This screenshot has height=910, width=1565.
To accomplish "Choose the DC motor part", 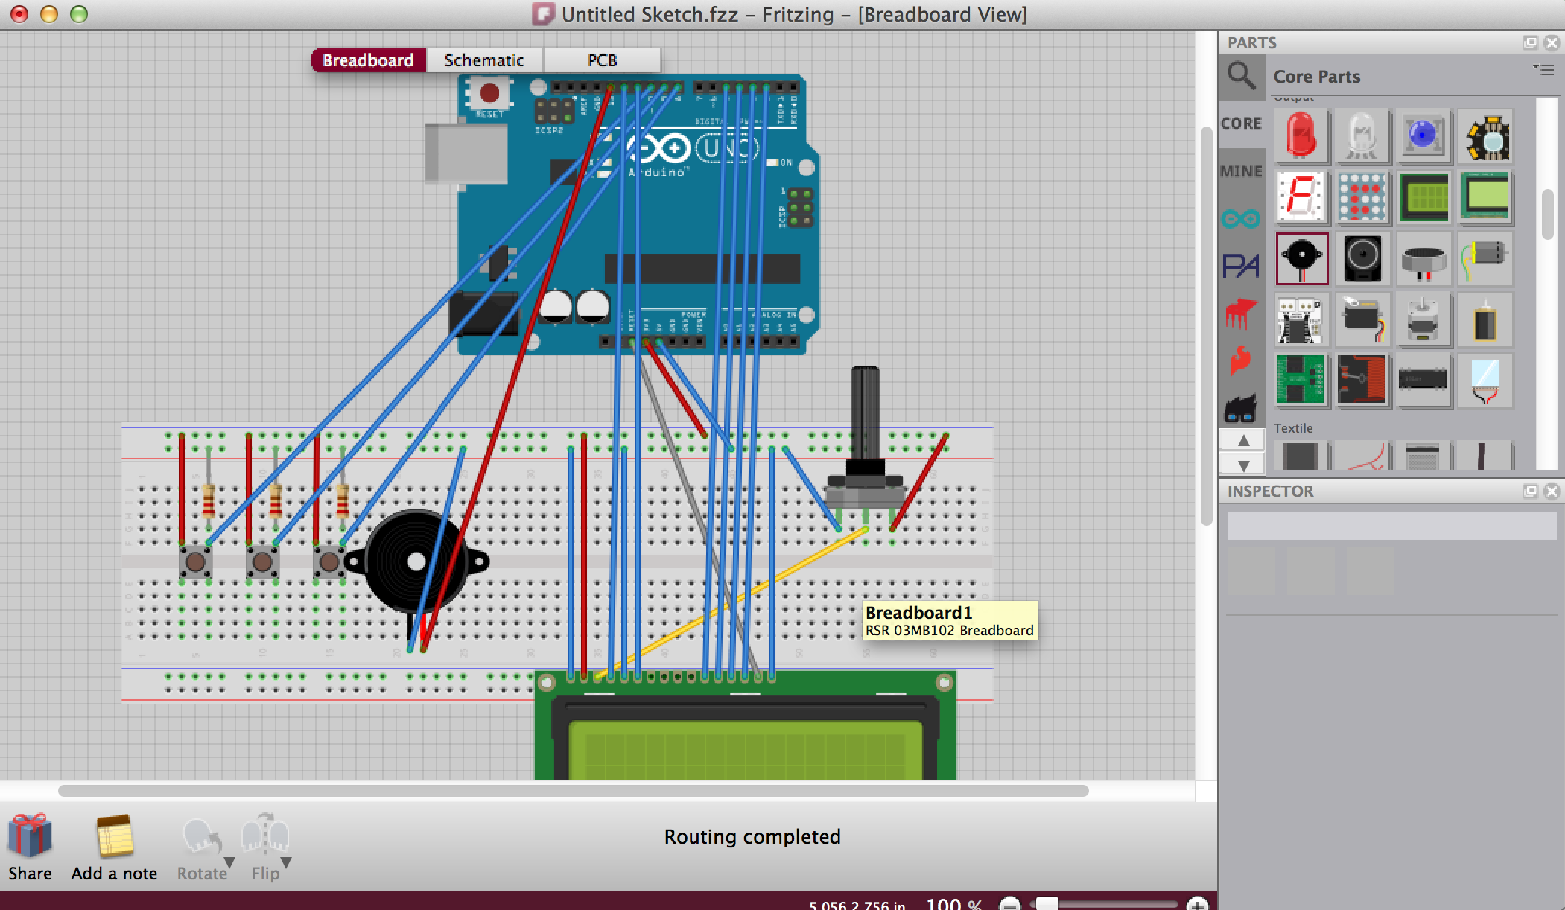I will 1485,258.
